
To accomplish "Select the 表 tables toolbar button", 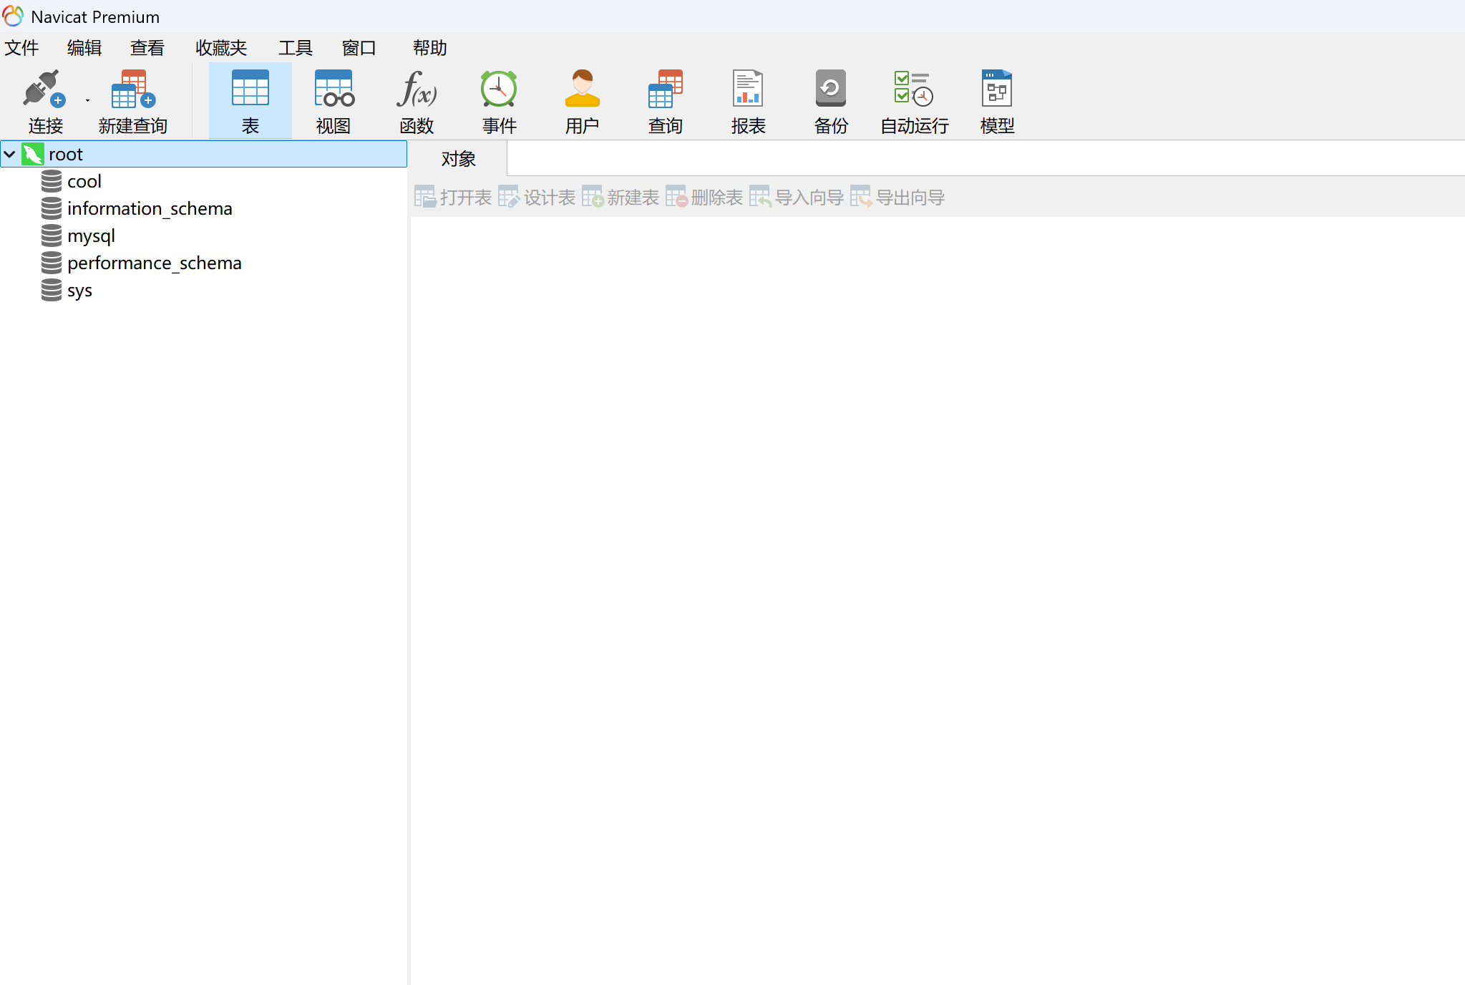I will 250,101.
